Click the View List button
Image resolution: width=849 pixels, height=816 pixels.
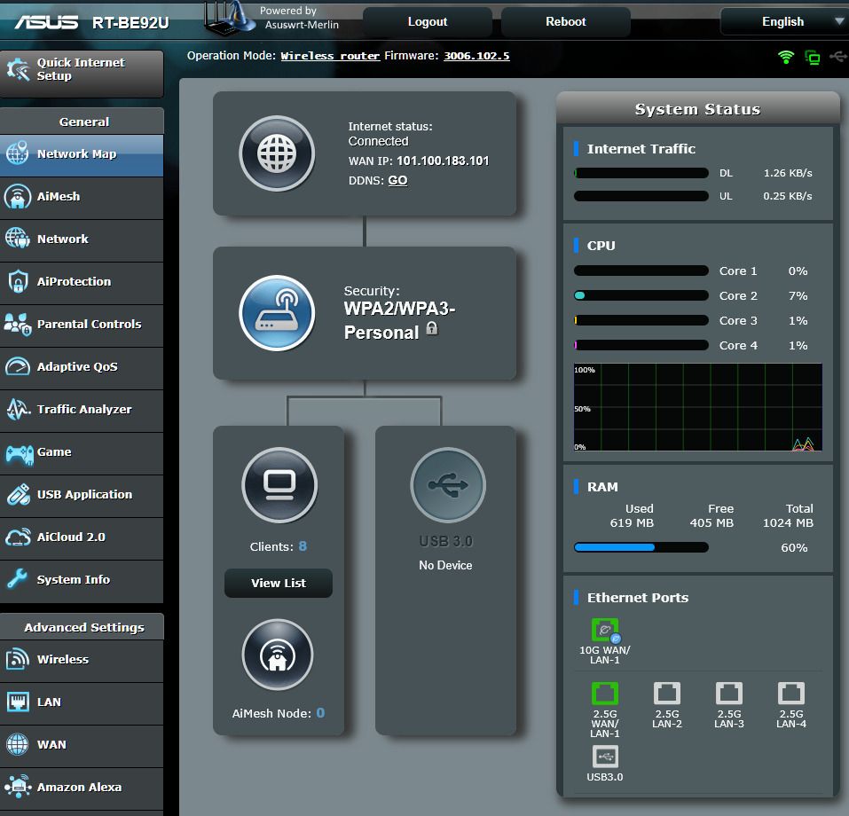click(x=279, y=583)
